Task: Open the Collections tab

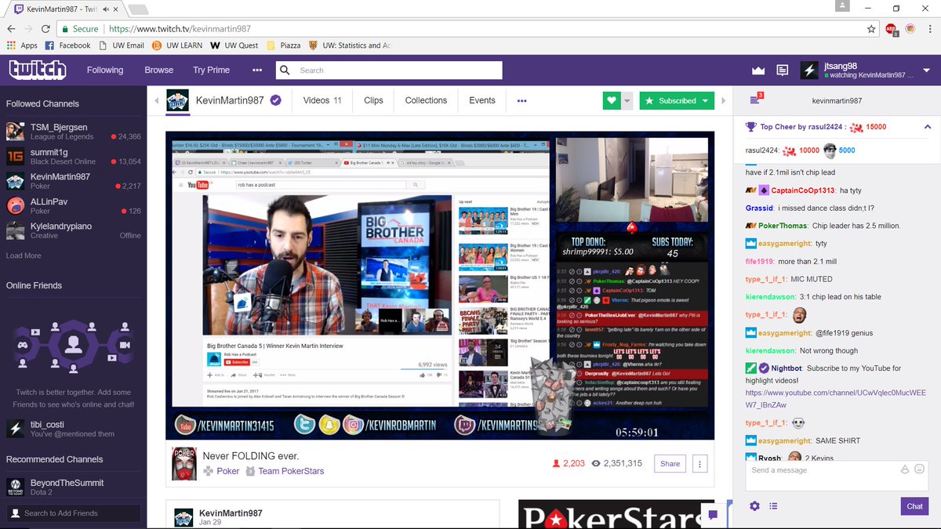Action: click(426, 100)
